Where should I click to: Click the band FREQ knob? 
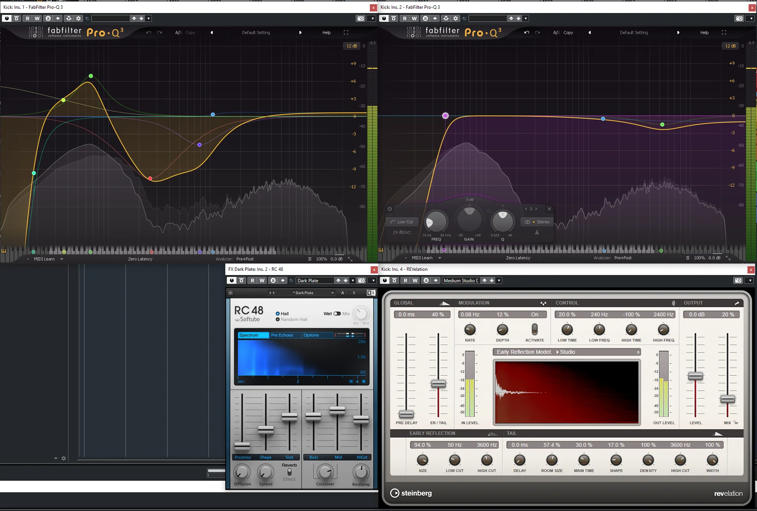436,221
